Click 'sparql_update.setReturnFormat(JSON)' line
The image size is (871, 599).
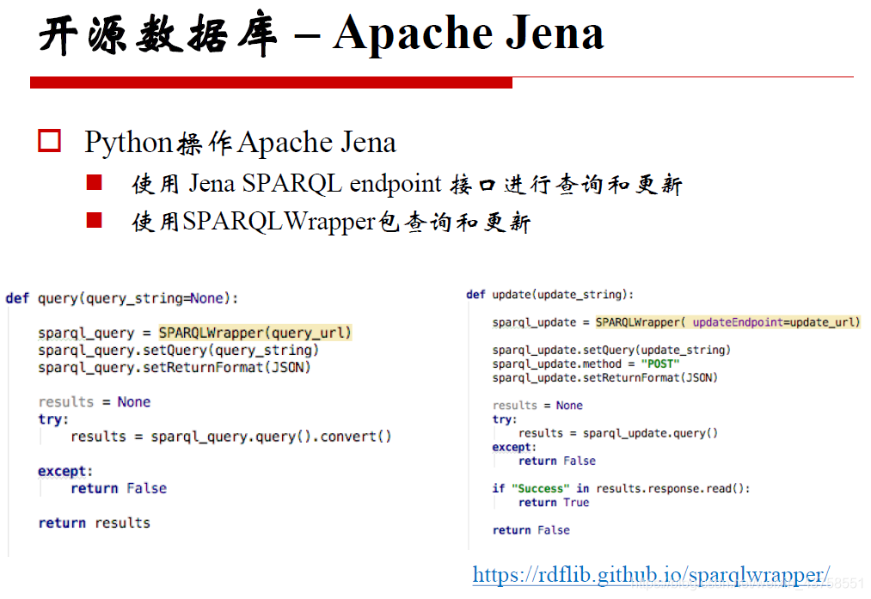605,378
